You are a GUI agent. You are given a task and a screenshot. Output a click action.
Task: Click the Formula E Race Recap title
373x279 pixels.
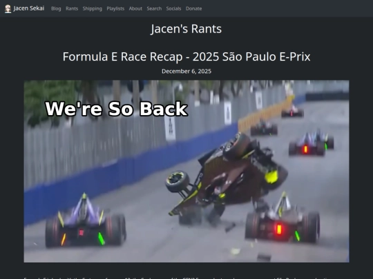(186, 56)
